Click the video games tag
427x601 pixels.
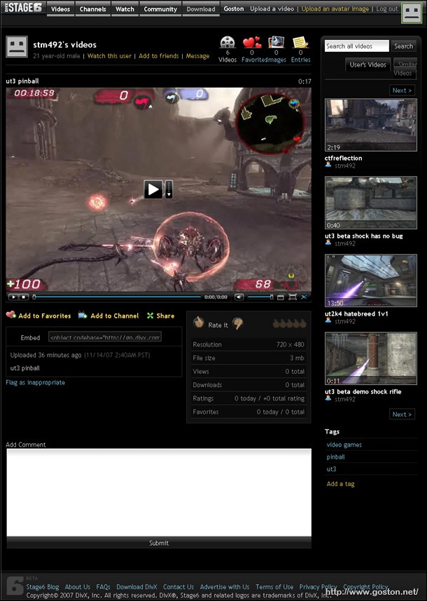[344, 445]
